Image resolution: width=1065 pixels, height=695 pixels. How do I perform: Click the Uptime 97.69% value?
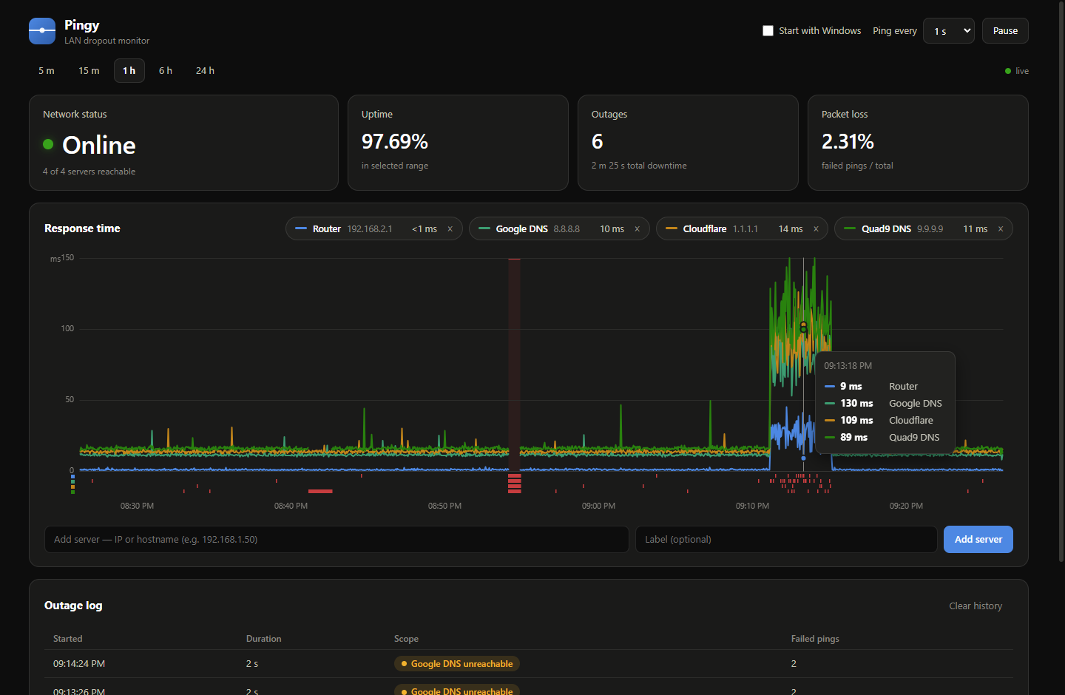click(395, 141)
